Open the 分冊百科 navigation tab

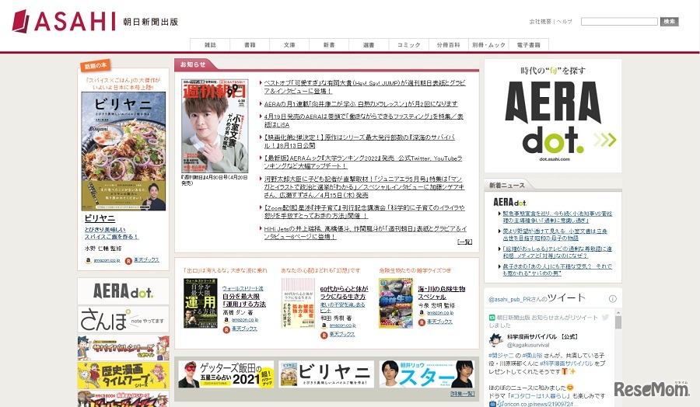pyautogui.click(x=449, y=45)
